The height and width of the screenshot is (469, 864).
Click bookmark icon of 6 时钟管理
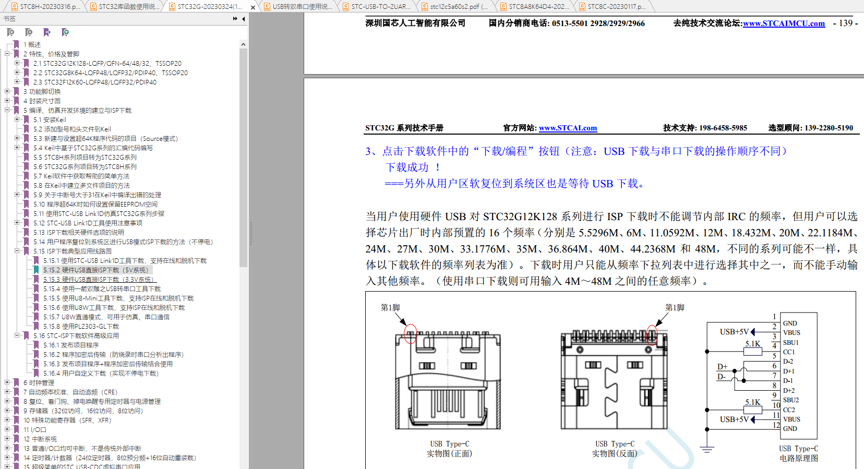point(16,382)
